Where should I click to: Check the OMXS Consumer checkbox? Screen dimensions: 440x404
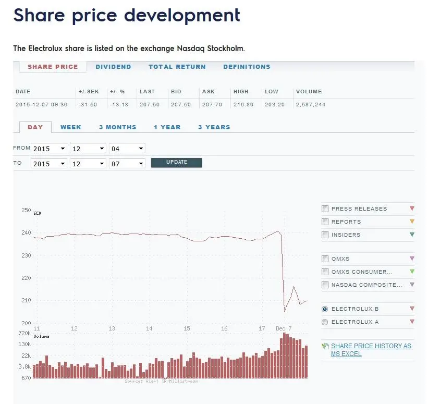(325, 272)
